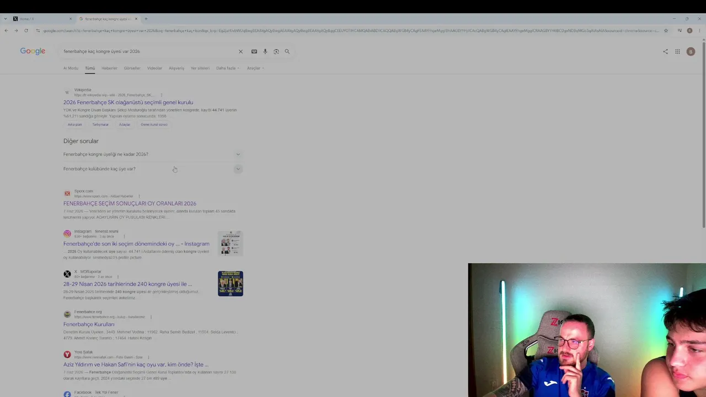Switch to AI Modu tab

point(71,68)
